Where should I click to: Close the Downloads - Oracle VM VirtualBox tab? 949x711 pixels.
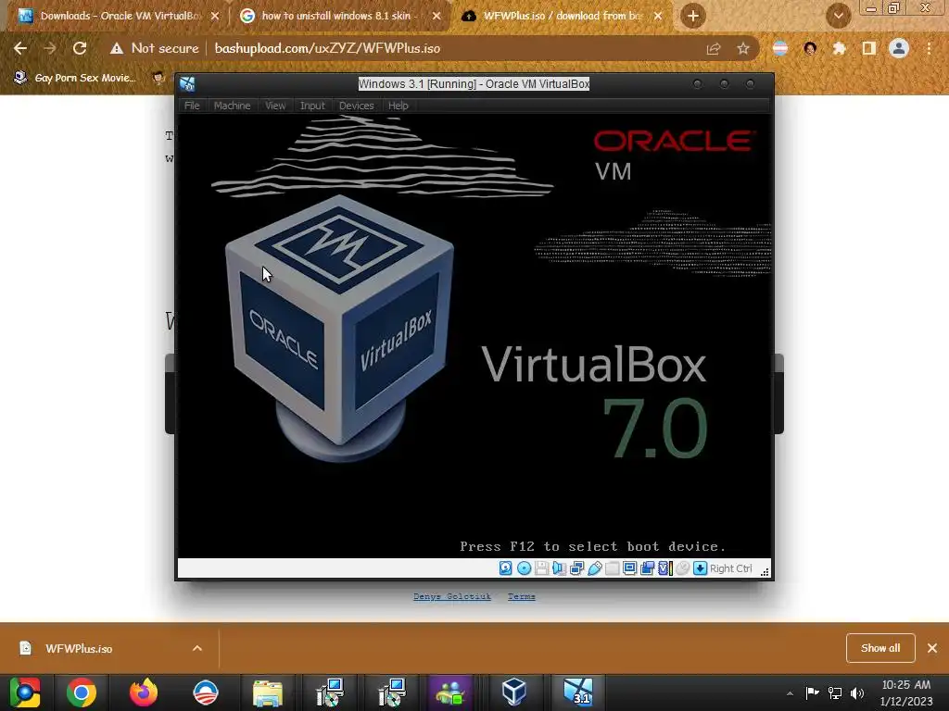click(x=215, y=16)
